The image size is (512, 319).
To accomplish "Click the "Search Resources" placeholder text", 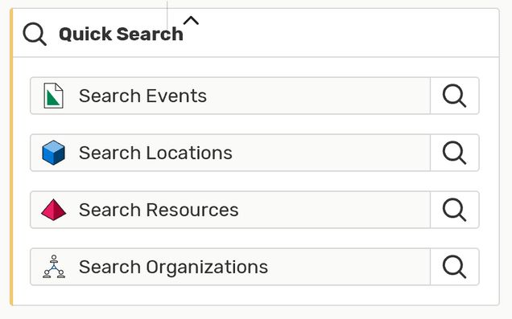I will click(x=159, y=210).
